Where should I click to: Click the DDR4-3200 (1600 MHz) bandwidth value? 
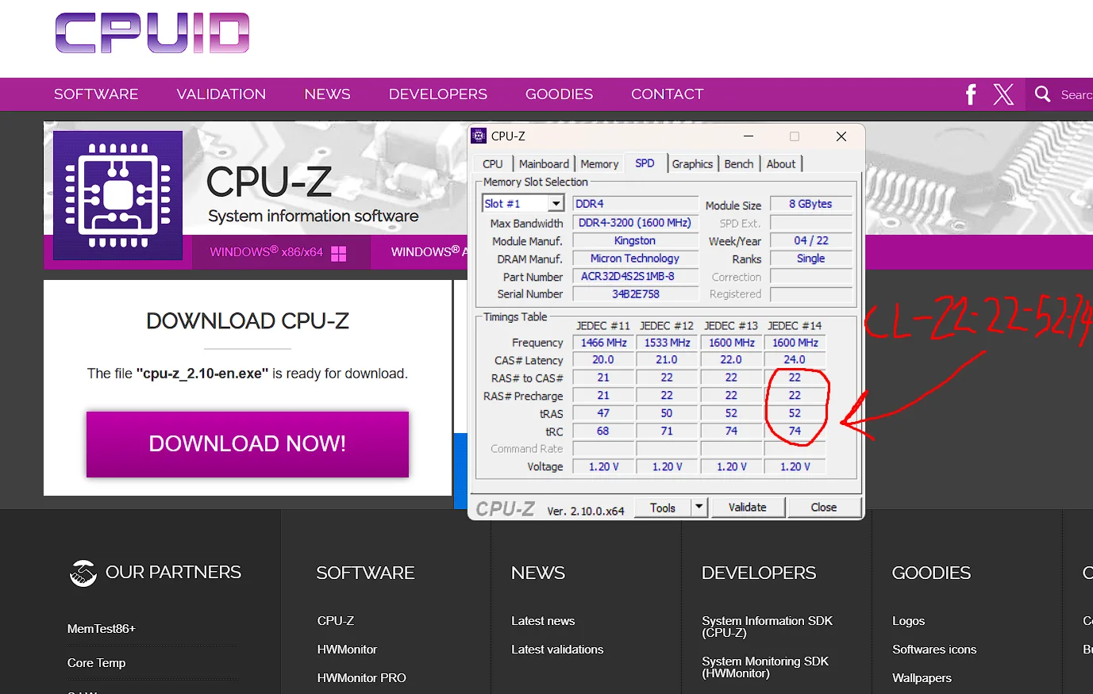635,223
